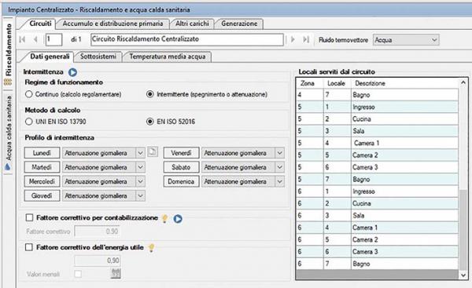Click Riscaldamento radiator icon in sidebar
The image size is (472, 288).
(x=8, y=82)
